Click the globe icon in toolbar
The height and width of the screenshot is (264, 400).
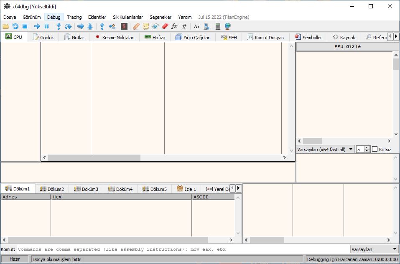(227, 26)
